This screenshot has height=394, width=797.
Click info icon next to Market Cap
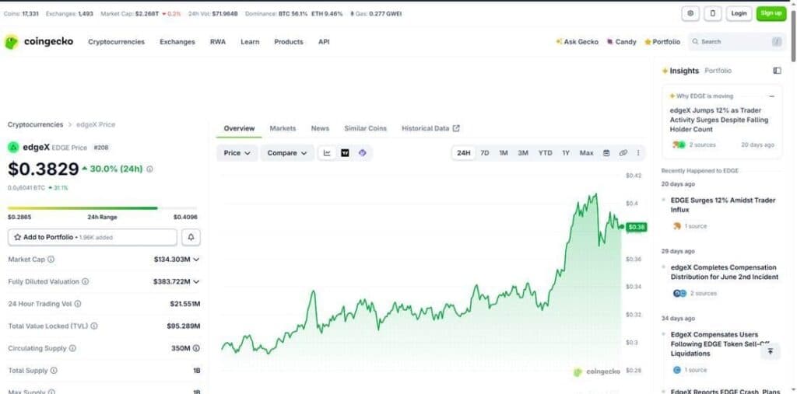pos(51,260)
